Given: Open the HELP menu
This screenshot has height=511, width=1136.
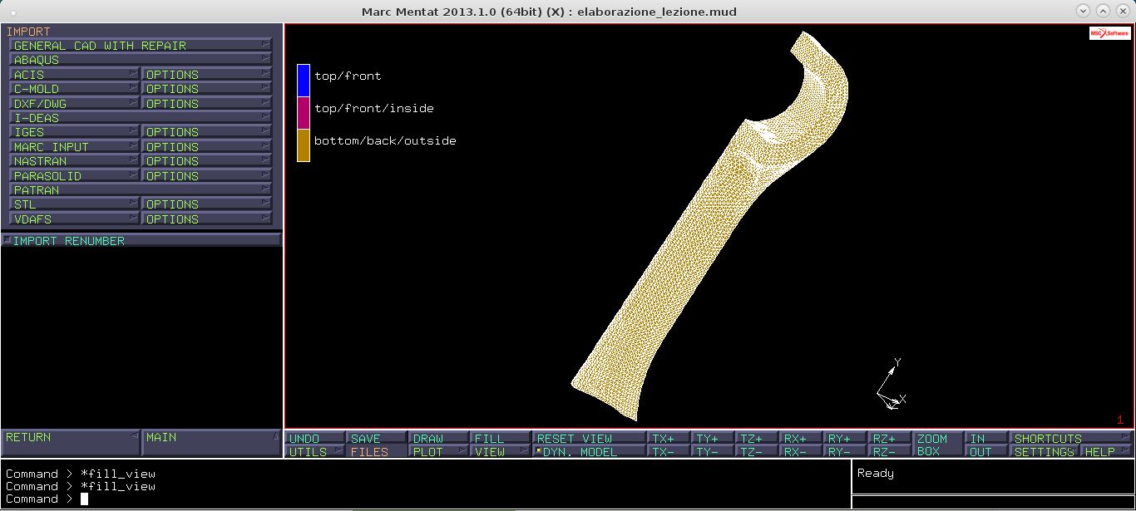Looking at the screenshot, I should point(1107,452).
